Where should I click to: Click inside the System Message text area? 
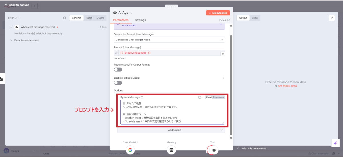(x=171, y=112)
